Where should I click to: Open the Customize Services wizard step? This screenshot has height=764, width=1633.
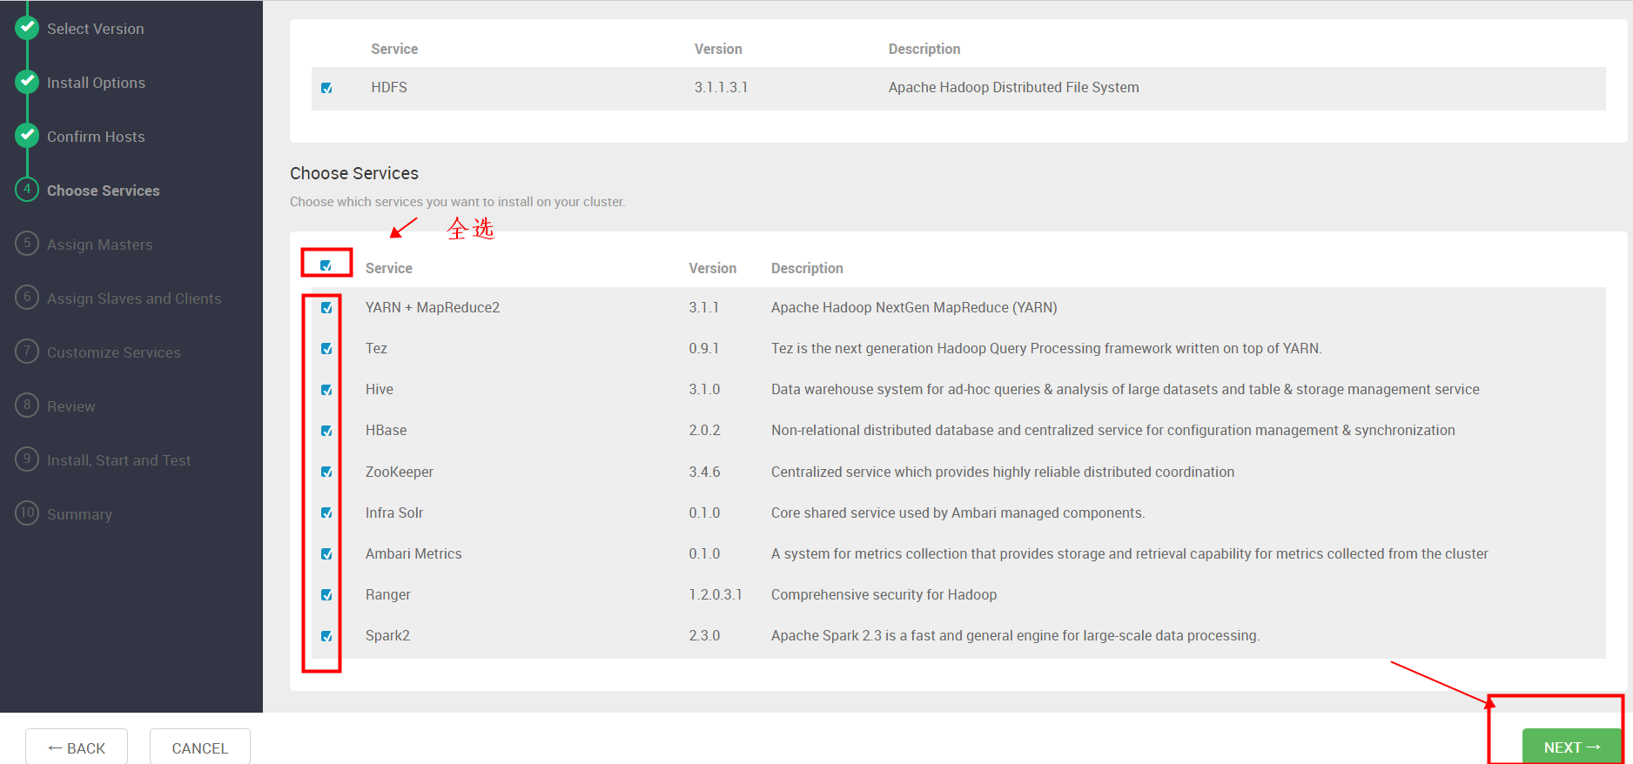pos(114,352)
